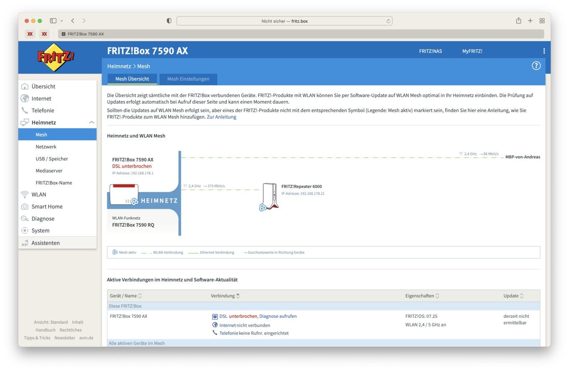Sort table by Verbindung column
Image resolution: width=569 pixels, height=371 pixels.
(226, 296)
